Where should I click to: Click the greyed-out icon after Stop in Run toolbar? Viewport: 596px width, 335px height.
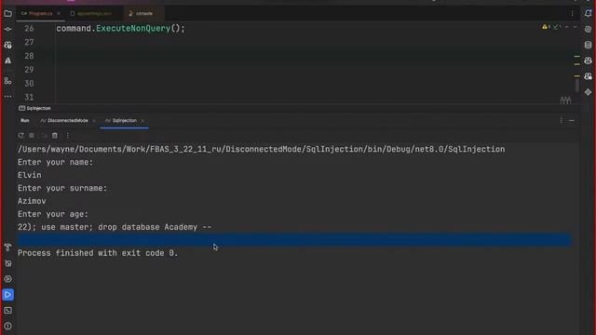tap(44, 136)
